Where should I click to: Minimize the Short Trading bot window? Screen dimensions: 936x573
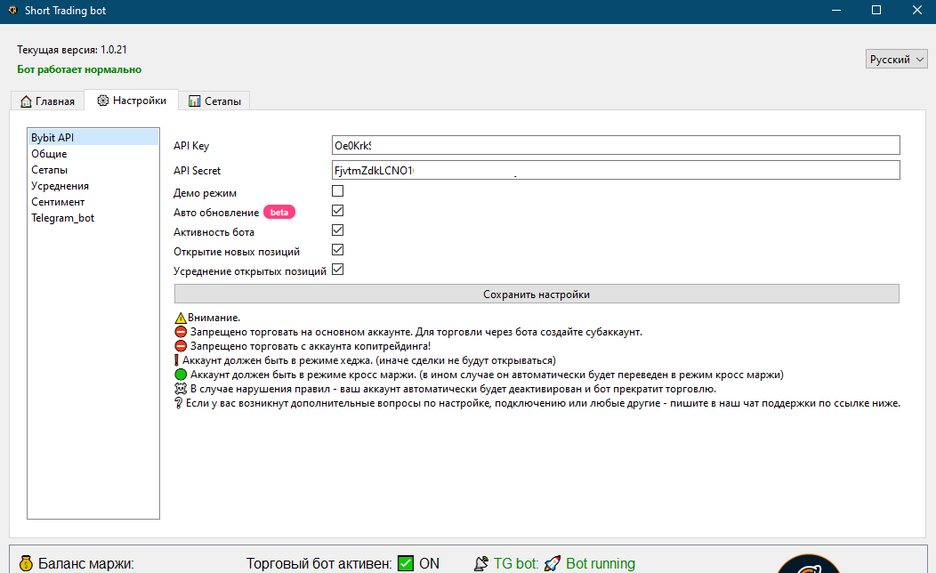tap(835, 10)
